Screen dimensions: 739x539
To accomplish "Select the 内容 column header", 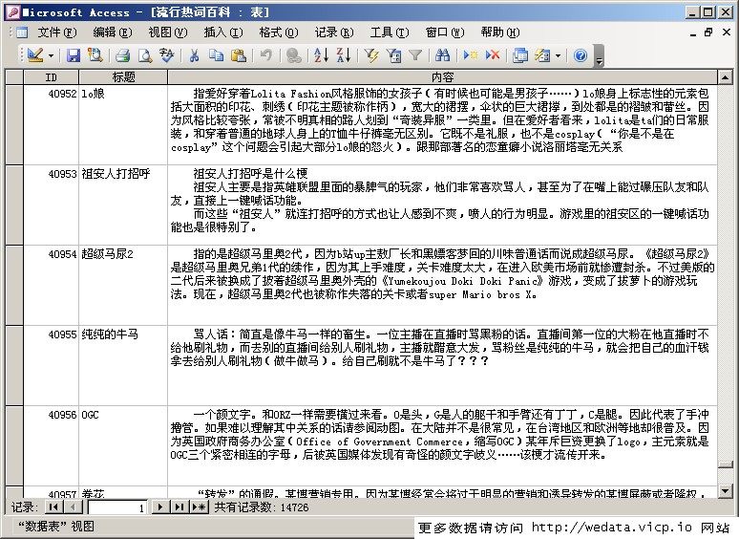I will 442,76.
